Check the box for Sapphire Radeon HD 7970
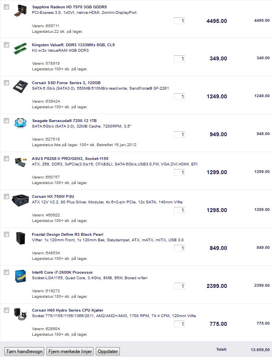Screen dimensions: 272x357 (x=7, y=7)
